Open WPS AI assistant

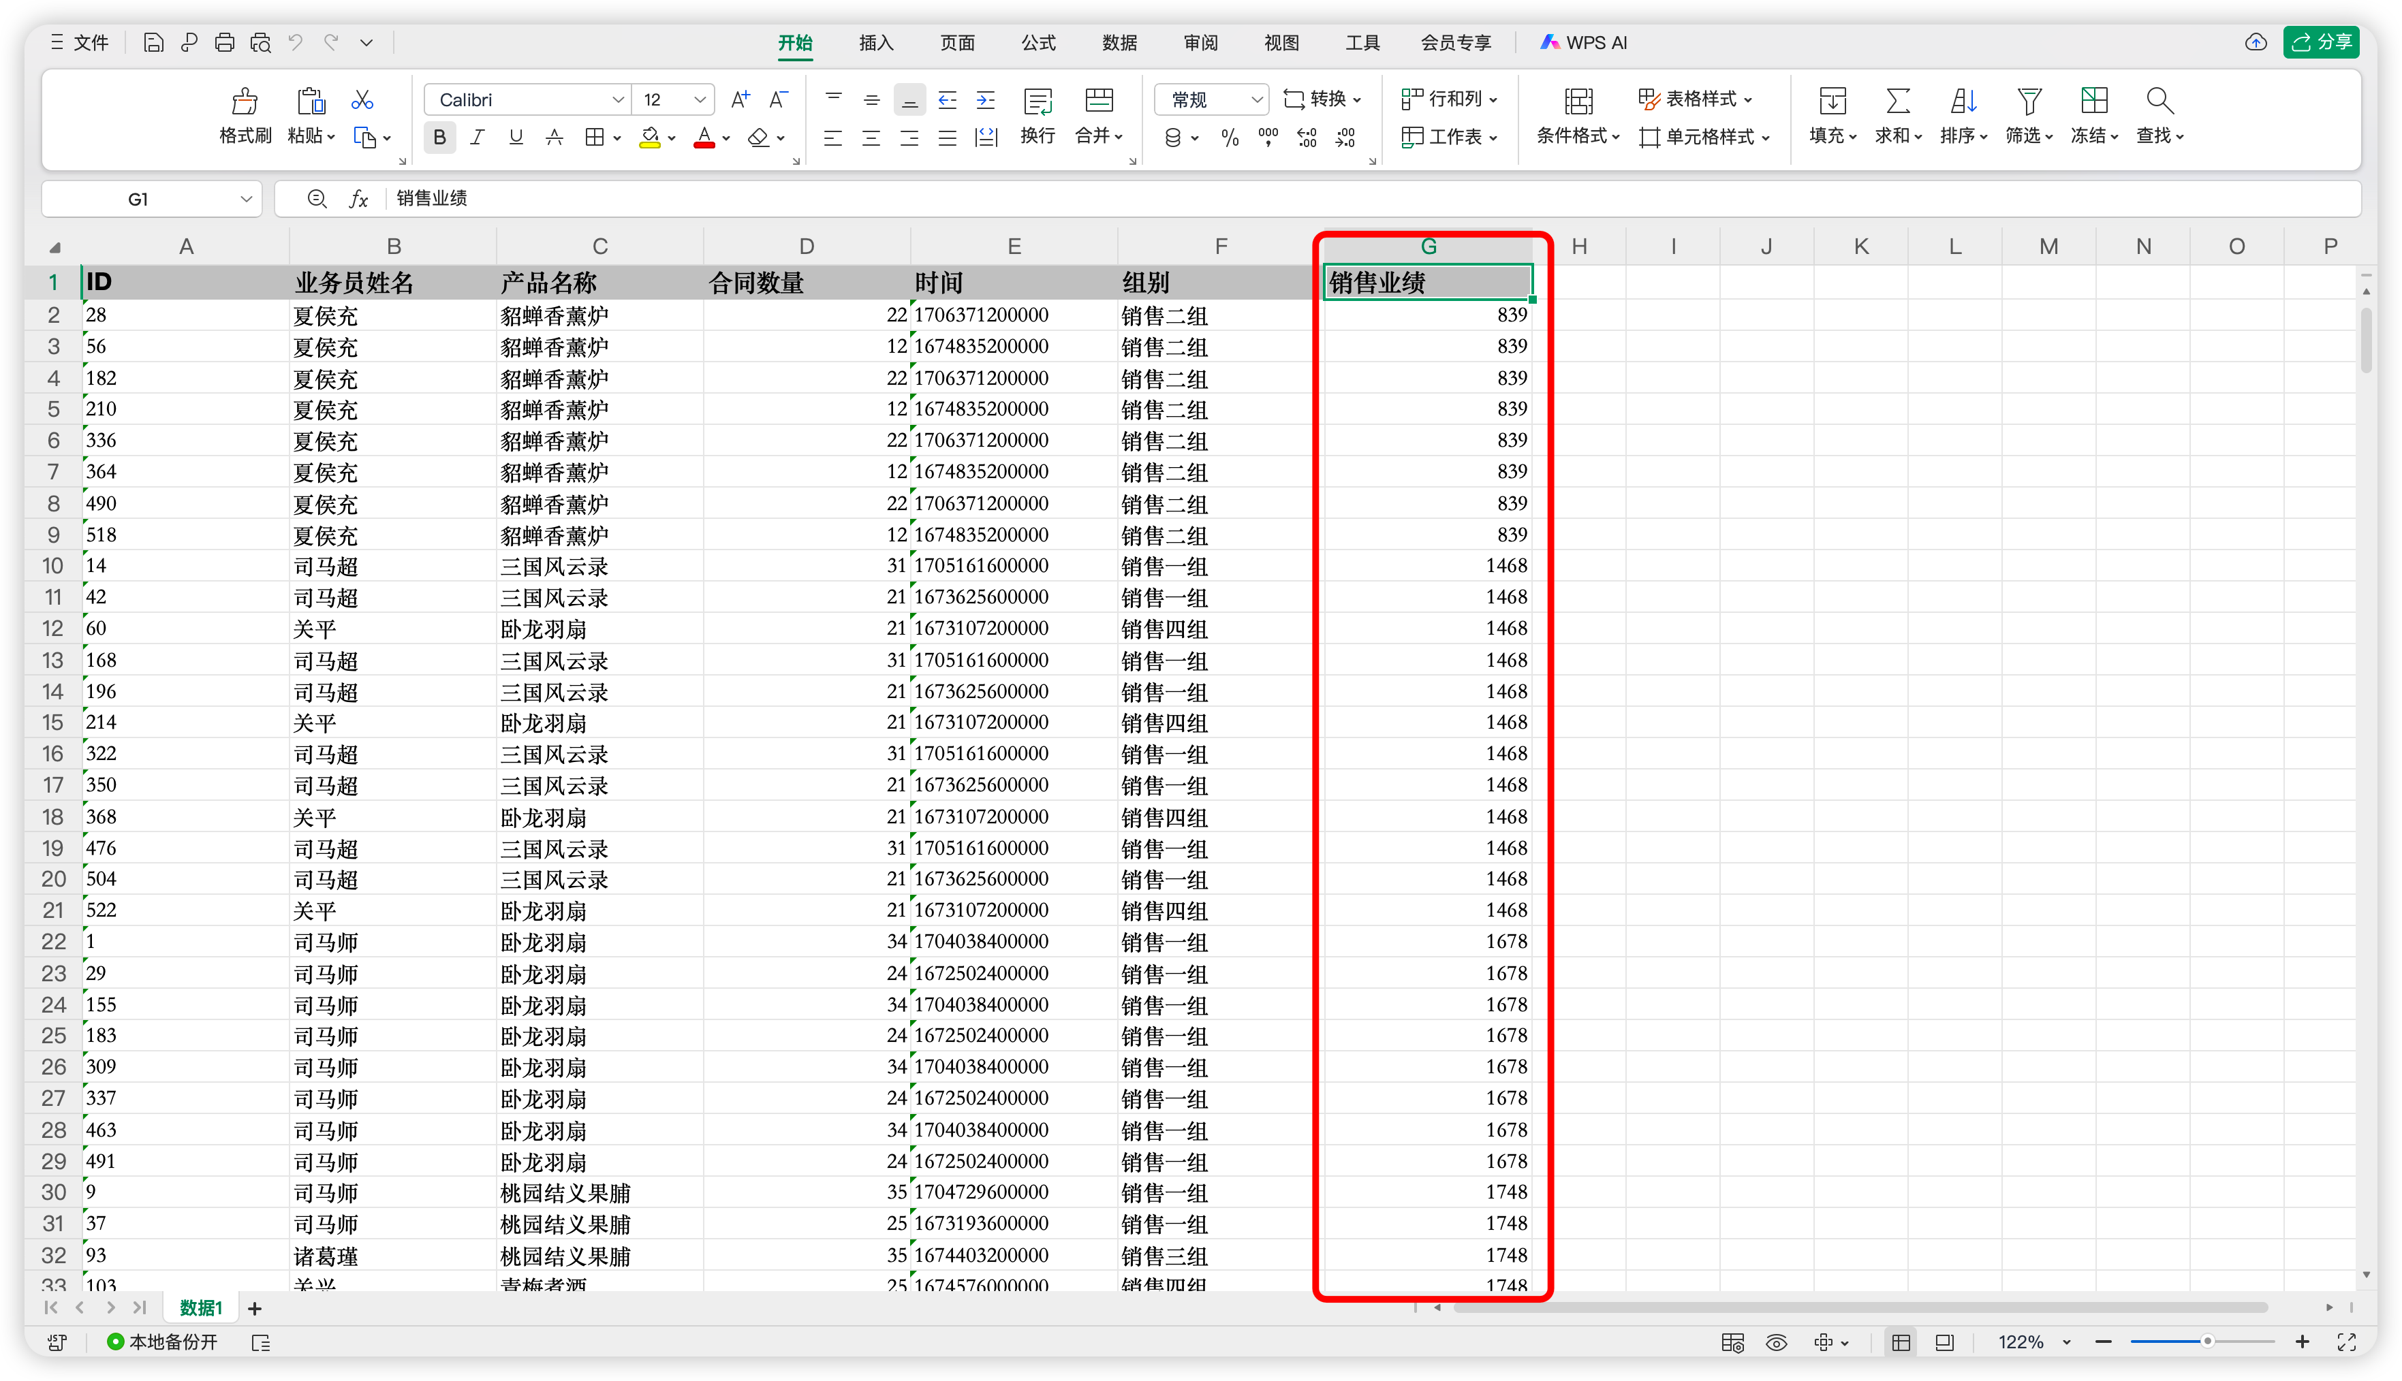[1583, 43]
